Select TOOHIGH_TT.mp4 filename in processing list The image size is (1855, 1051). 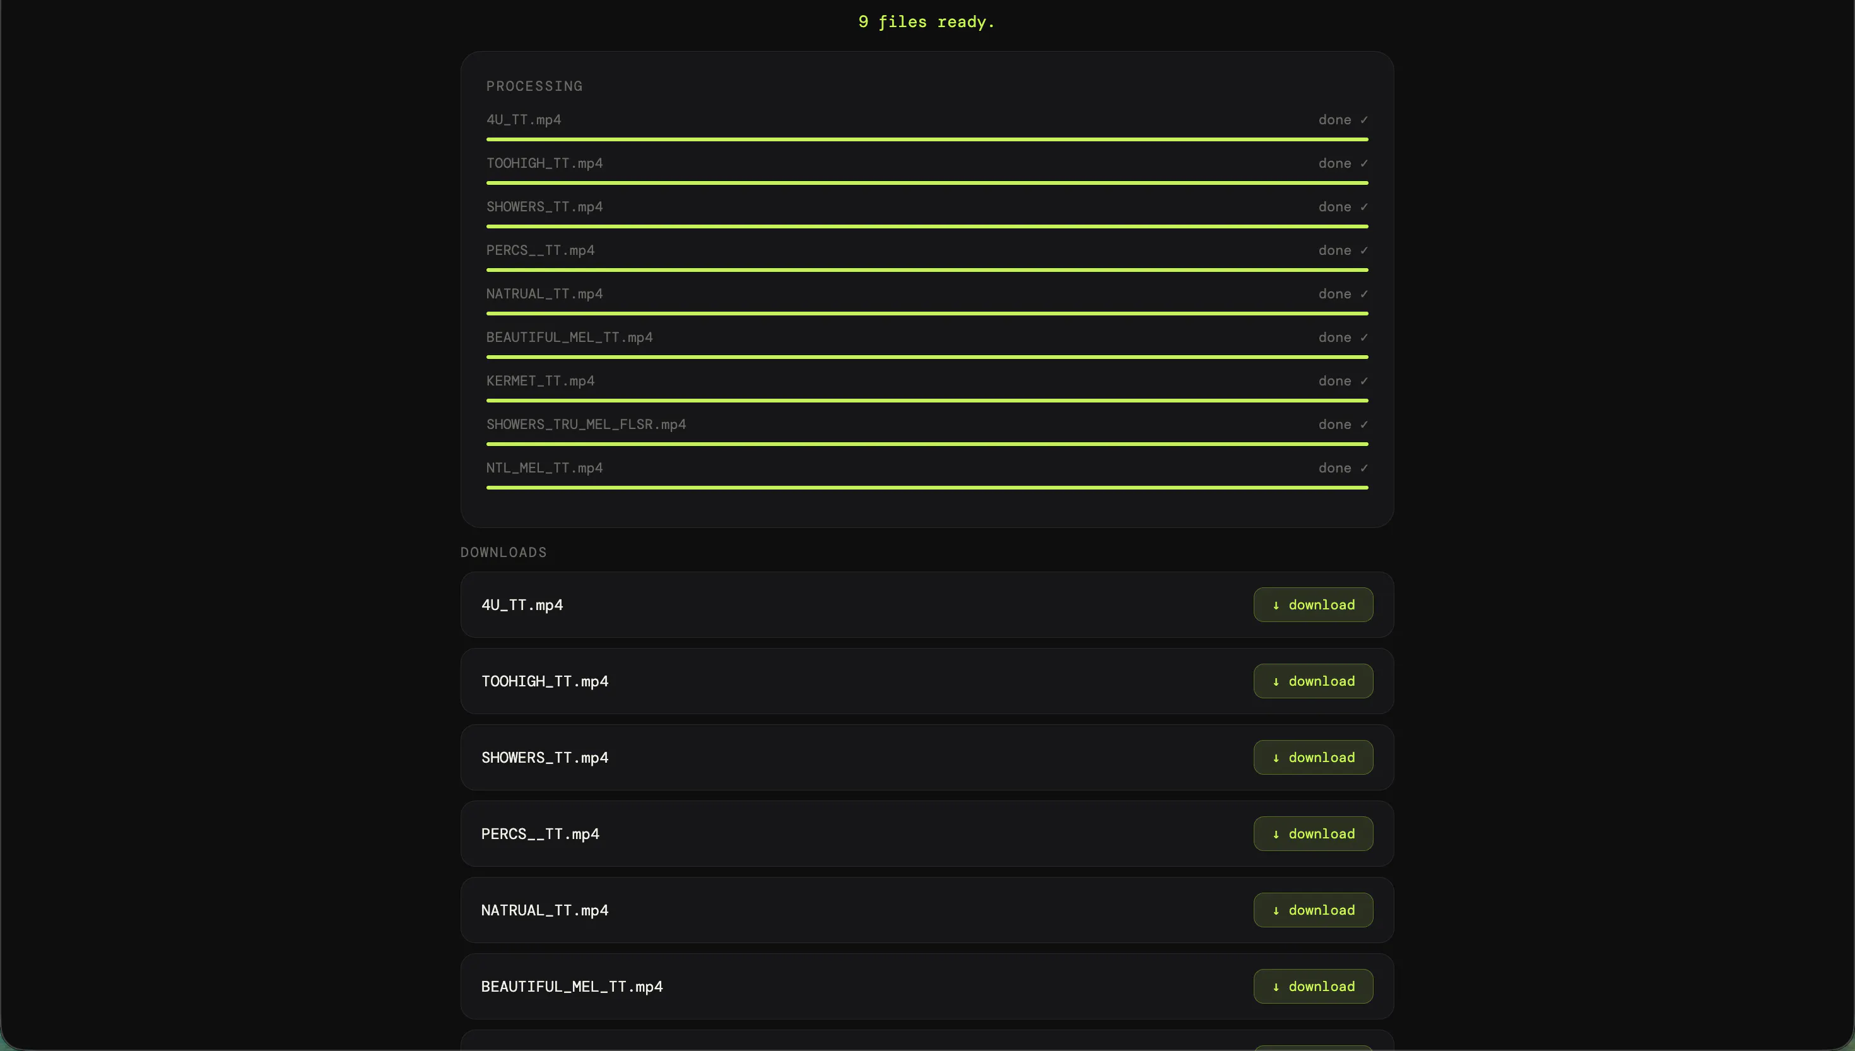(x=545, y=163)
